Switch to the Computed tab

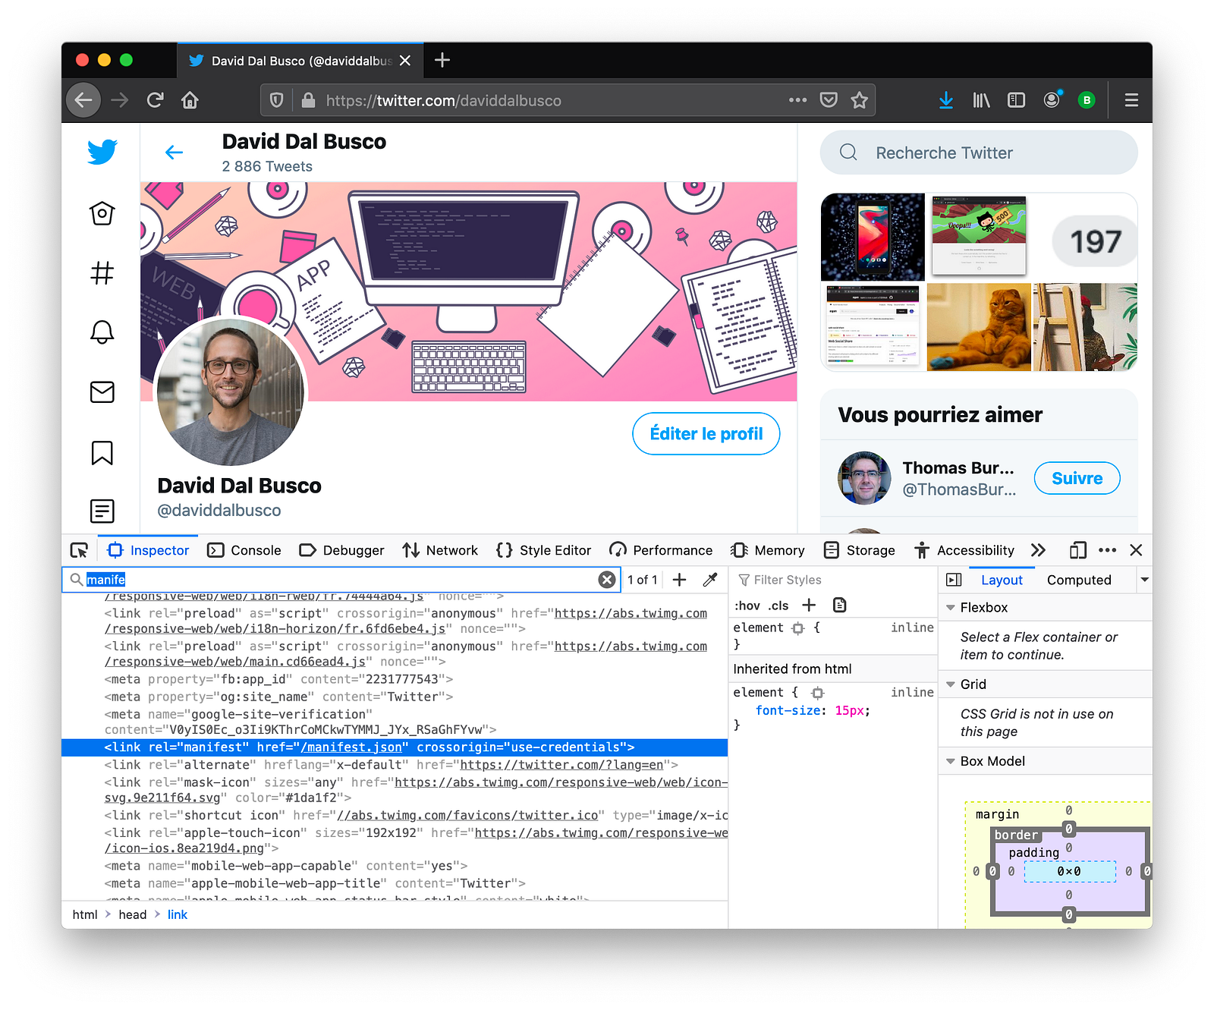tap(1078, 580)
